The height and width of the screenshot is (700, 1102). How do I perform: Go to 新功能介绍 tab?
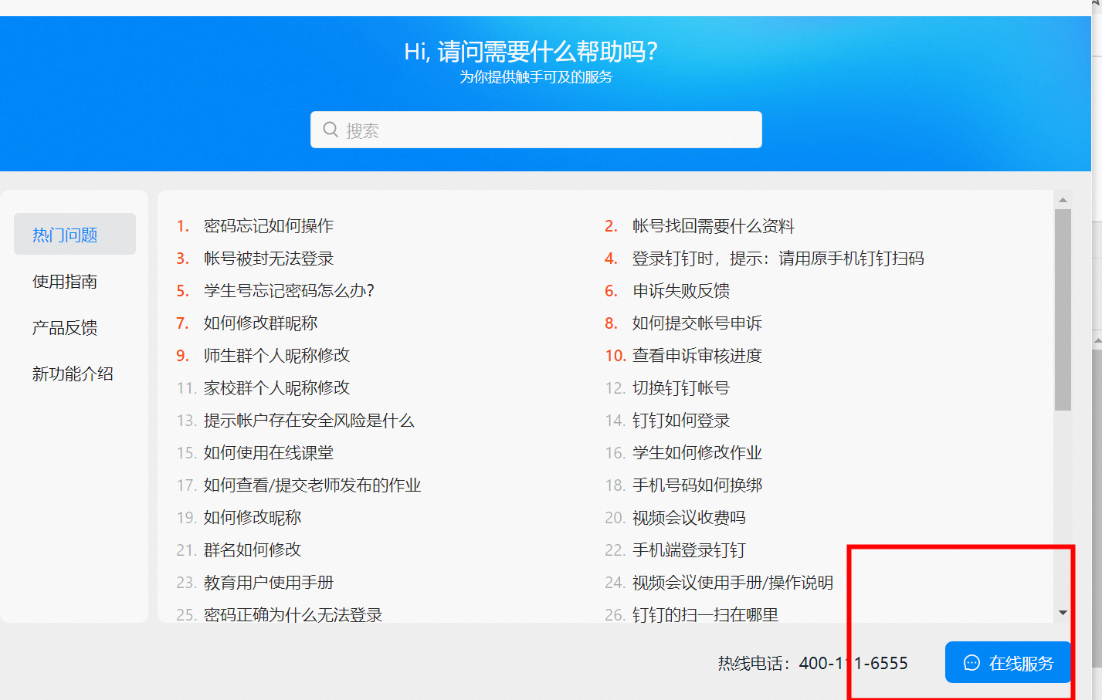pyautogui.click(x=73, y=374)
